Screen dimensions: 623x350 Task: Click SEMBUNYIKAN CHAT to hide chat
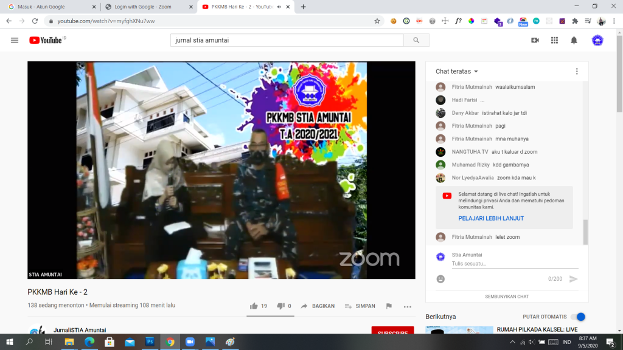[507, 297]
